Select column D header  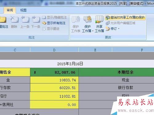pyautogui.click(x=54, y=50)
